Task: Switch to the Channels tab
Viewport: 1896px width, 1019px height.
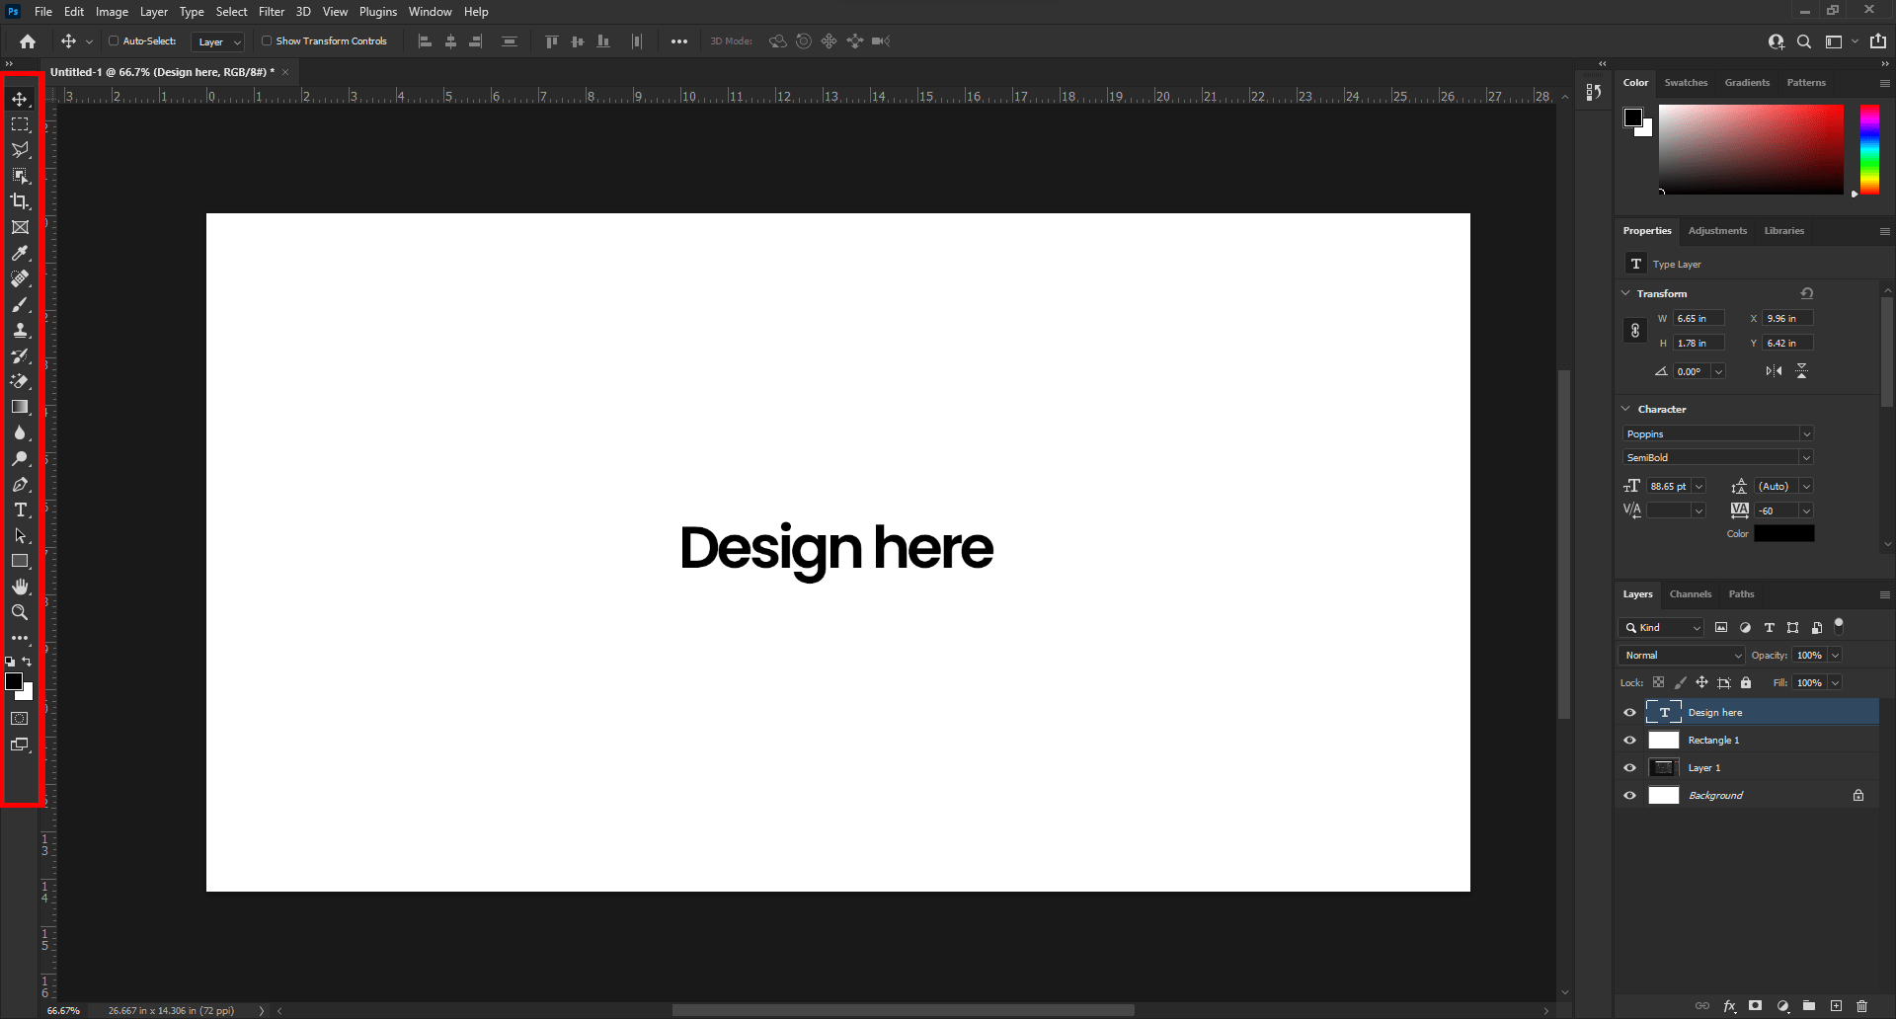Action: coord(1691,594)
